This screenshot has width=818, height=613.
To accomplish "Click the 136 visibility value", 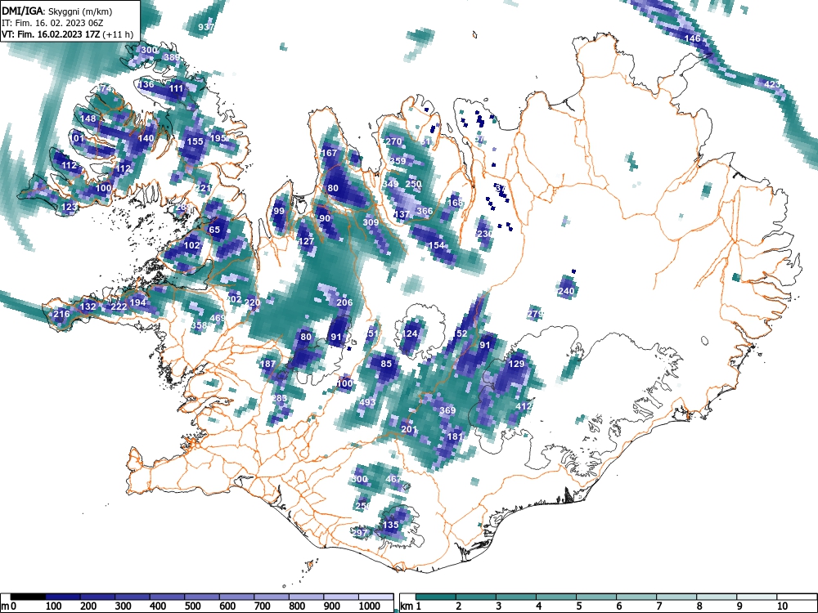I will pos(146,84).
